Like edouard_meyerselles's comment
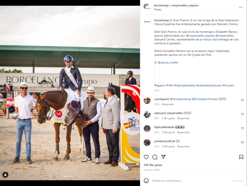Viewport: 247px width, 186px height. click(x=242, y=114)
